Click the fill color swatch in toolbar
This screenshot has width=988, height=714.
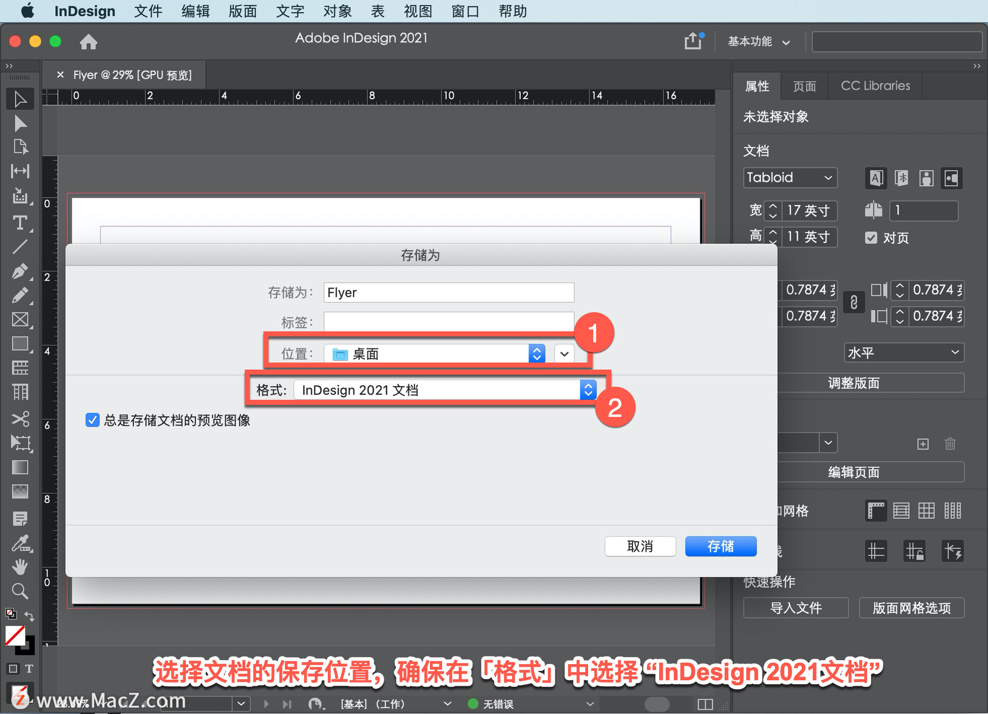tap(15, 636)
